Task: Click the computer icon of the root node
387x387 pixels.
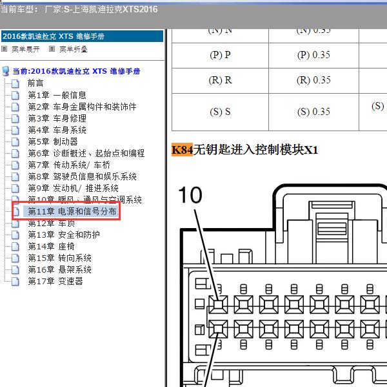Action: click(5, 71)
